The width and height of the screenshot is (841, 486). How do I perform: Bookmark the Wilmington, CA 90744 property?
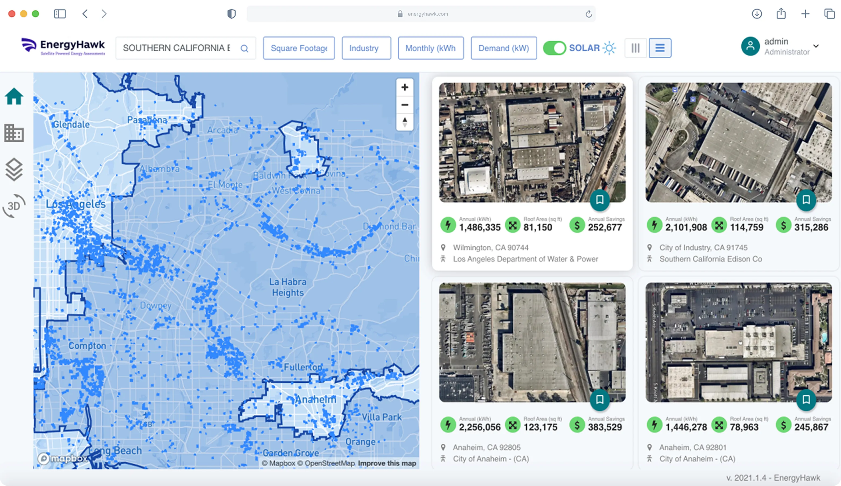(599, 200)
